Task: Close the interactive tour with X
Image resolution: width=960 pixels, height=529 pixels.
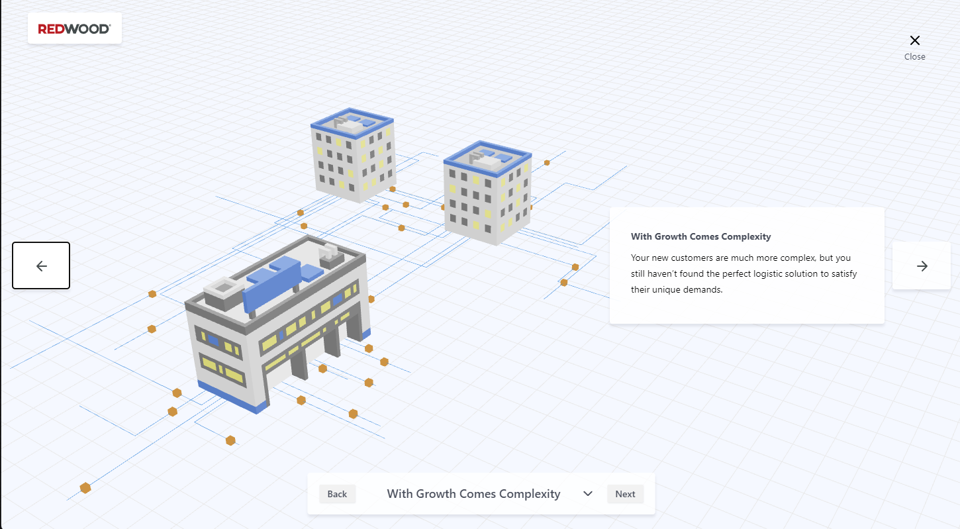Action: [x=914, y=47]
